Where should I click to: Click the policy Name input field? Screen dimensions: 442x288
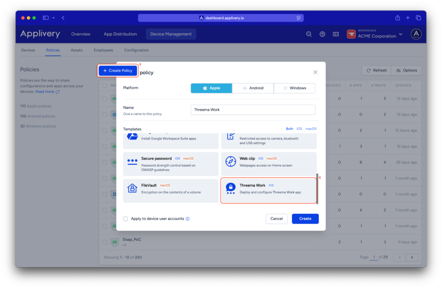[253, 110]
